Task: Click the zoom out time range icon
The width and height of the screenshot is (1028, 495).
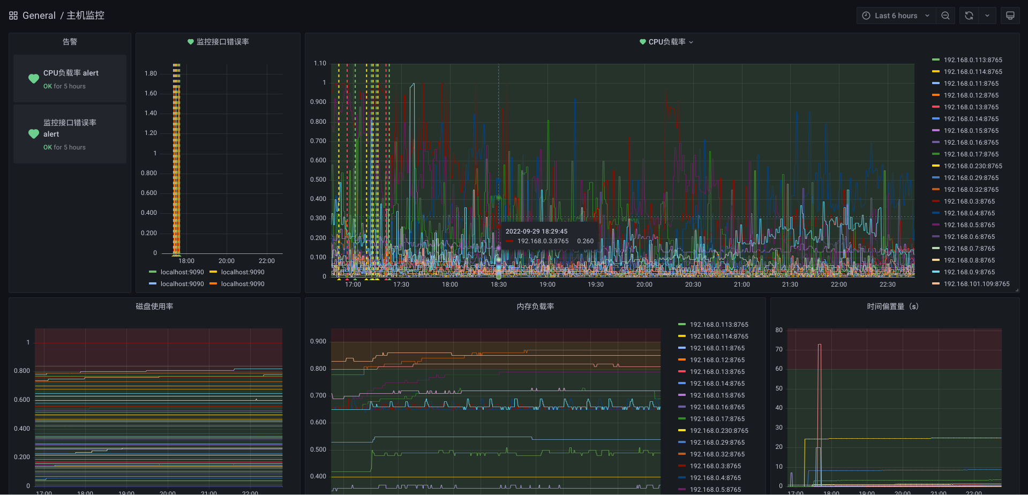Action: pyautogui.click(x=946, y=16)
